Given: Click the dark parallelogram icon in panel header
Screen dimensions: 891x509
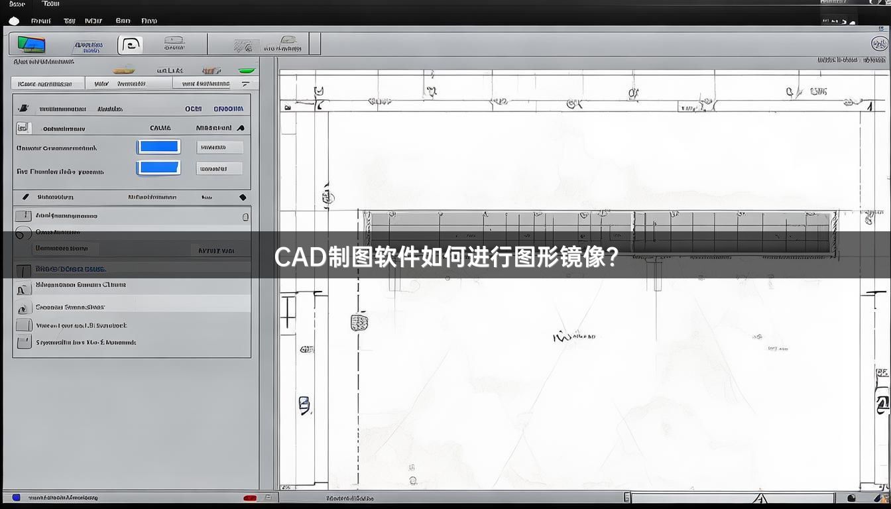Looking at the screenshot, I should tap(23, 108).
